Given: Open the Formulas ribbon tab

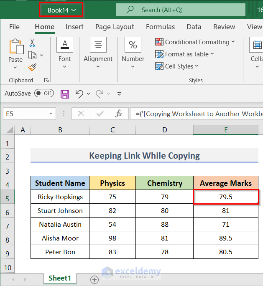Looking at the screenshot, I should [160, 27].
